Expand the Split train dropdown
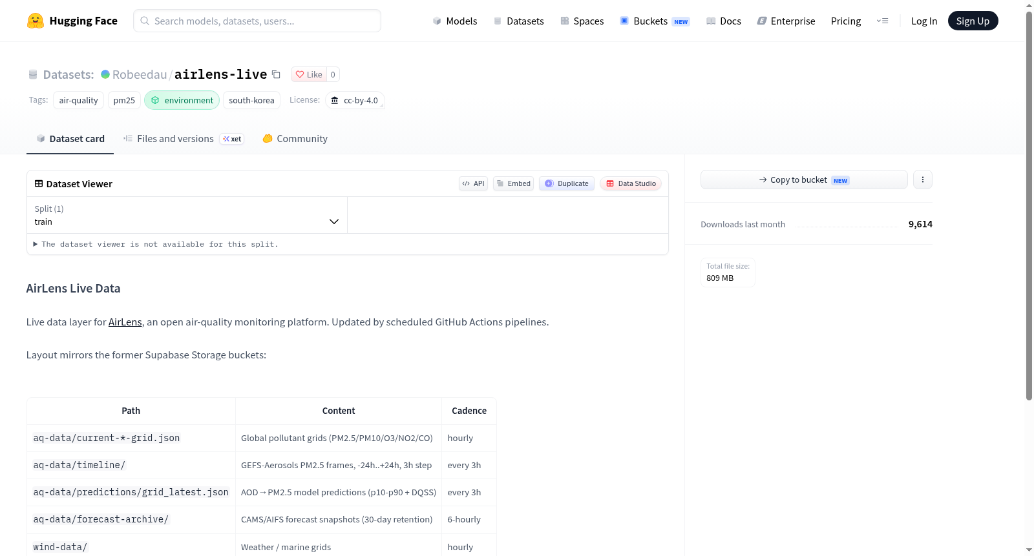 pos(187,215)
